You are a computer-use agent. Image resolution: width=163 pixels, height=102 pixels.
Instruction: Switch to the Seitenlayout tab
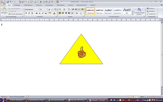(x=28, y=5)
